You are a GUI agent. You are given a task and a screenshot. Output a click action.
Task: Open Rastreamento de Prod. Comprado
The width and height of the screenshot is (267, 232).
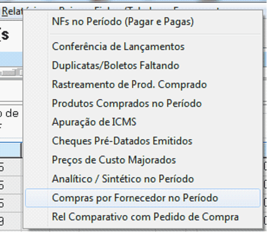click(x=129, y=85)
